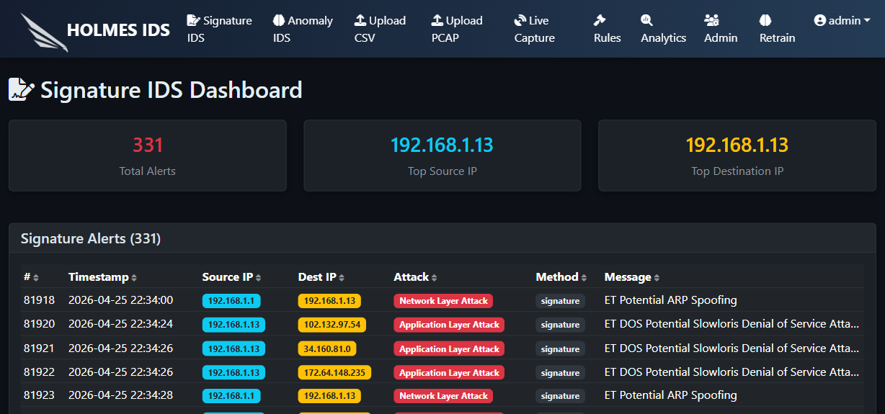Screen dimensions: 885x414
Task: Go to Anomaly IDS page
Action: point(303,30)
